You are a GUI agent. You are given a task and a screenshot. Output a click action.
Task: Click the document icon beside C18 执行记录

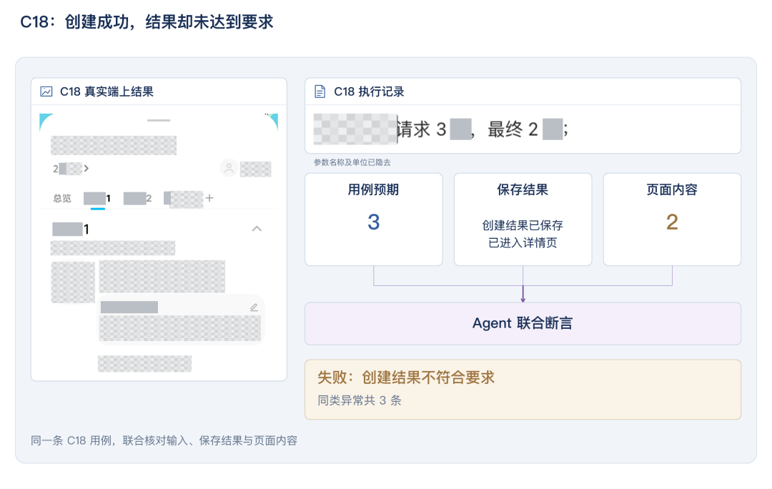pyautogui.click(x=320, y=92)
